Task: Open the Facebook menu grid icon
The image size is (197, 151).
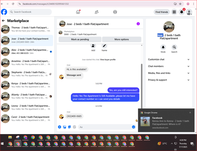Action: (x=174, y=12)
